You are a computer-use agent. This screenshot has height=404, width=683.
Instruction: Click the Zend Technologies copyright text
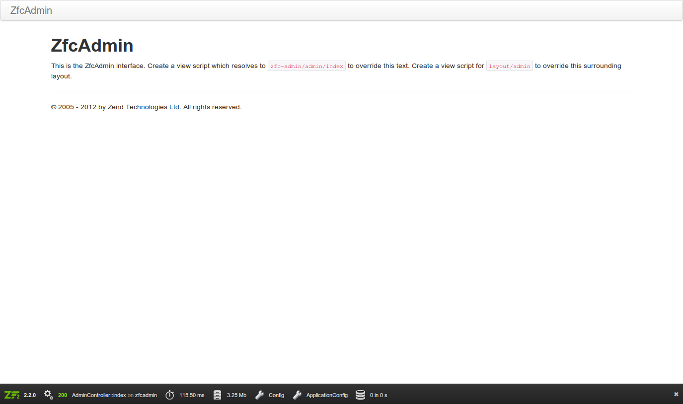tap(146, 107)
